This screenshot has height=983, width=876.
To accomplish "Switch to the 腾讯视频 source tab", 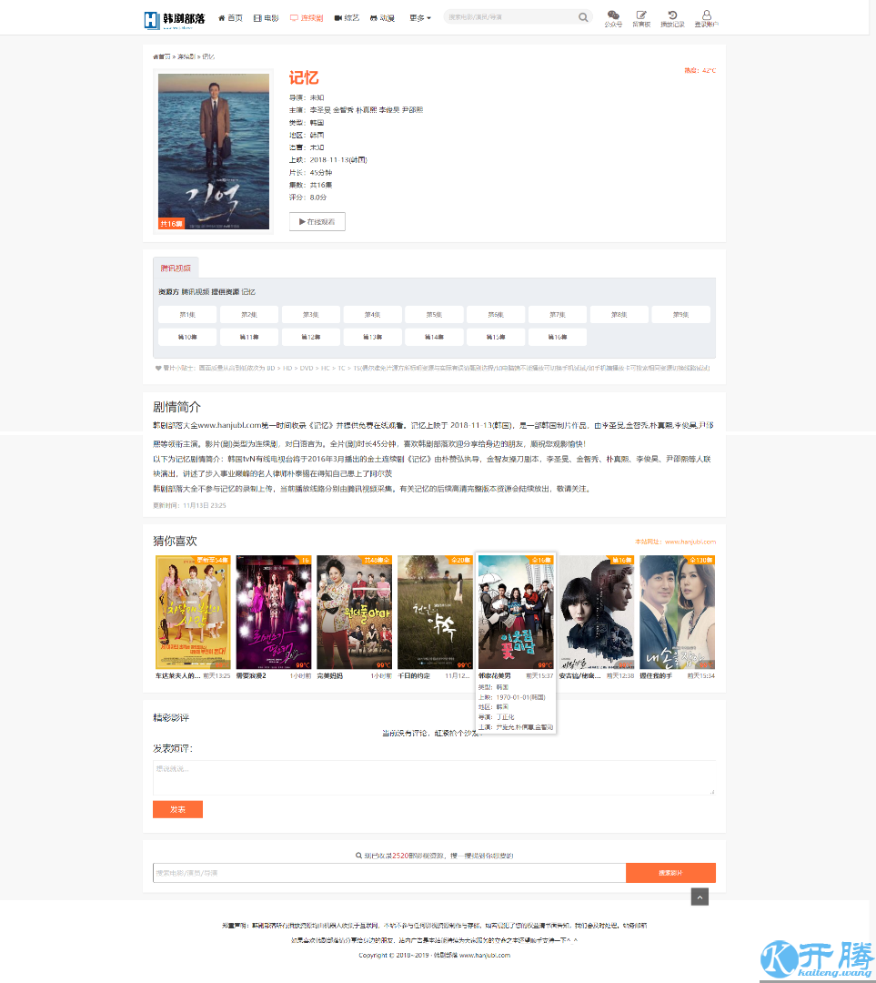I will point(176,269).
